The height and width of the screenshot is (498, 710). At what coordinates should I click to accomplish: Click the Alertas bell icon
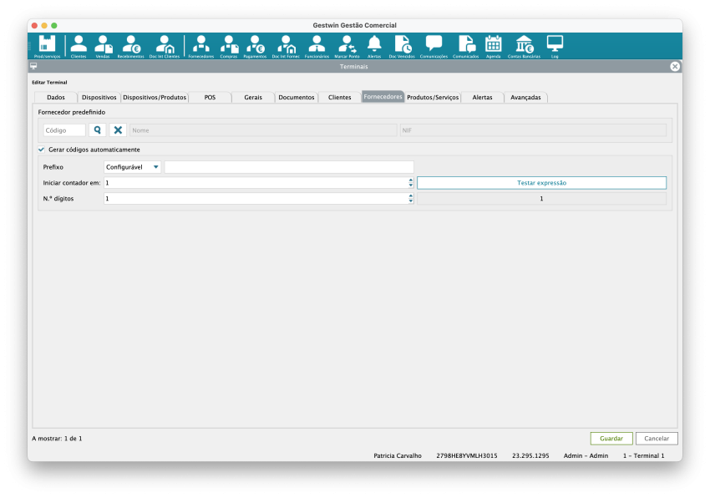pos(374,46)
